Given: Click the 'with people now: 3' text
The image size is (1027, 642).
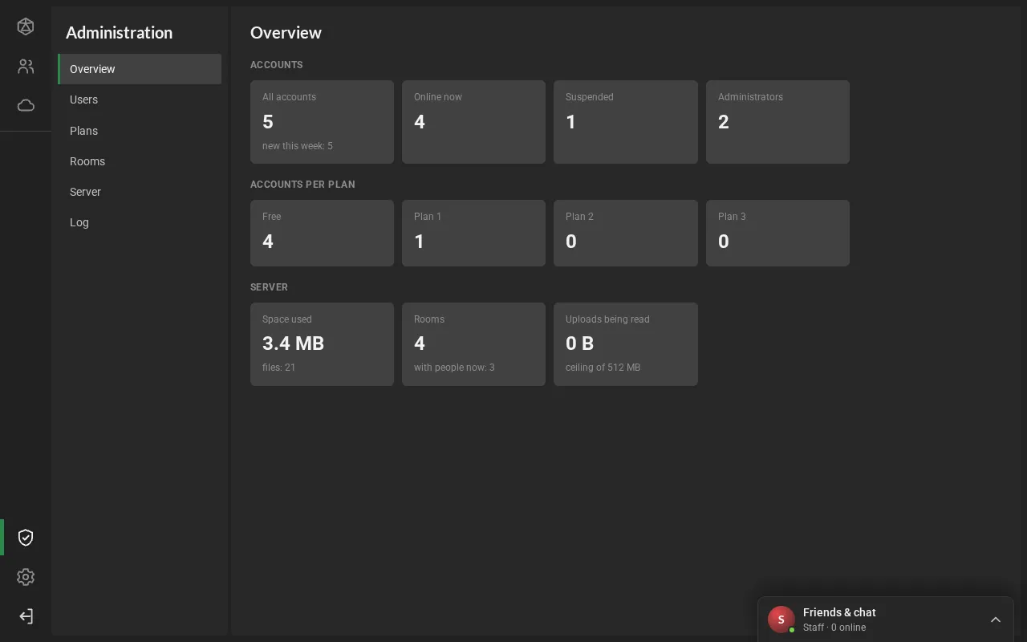Looking at the screenshot, I should pyautogui.click(x=454, y=368).
